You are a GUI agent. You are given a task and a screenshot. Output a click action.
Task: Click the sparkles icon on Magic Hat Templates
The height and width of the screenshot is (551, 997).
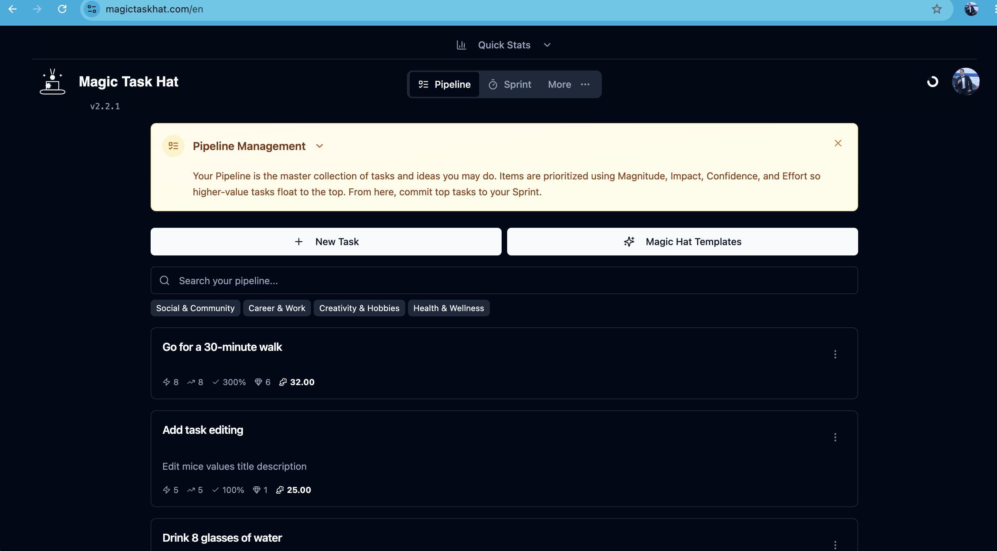click(629, 242)
